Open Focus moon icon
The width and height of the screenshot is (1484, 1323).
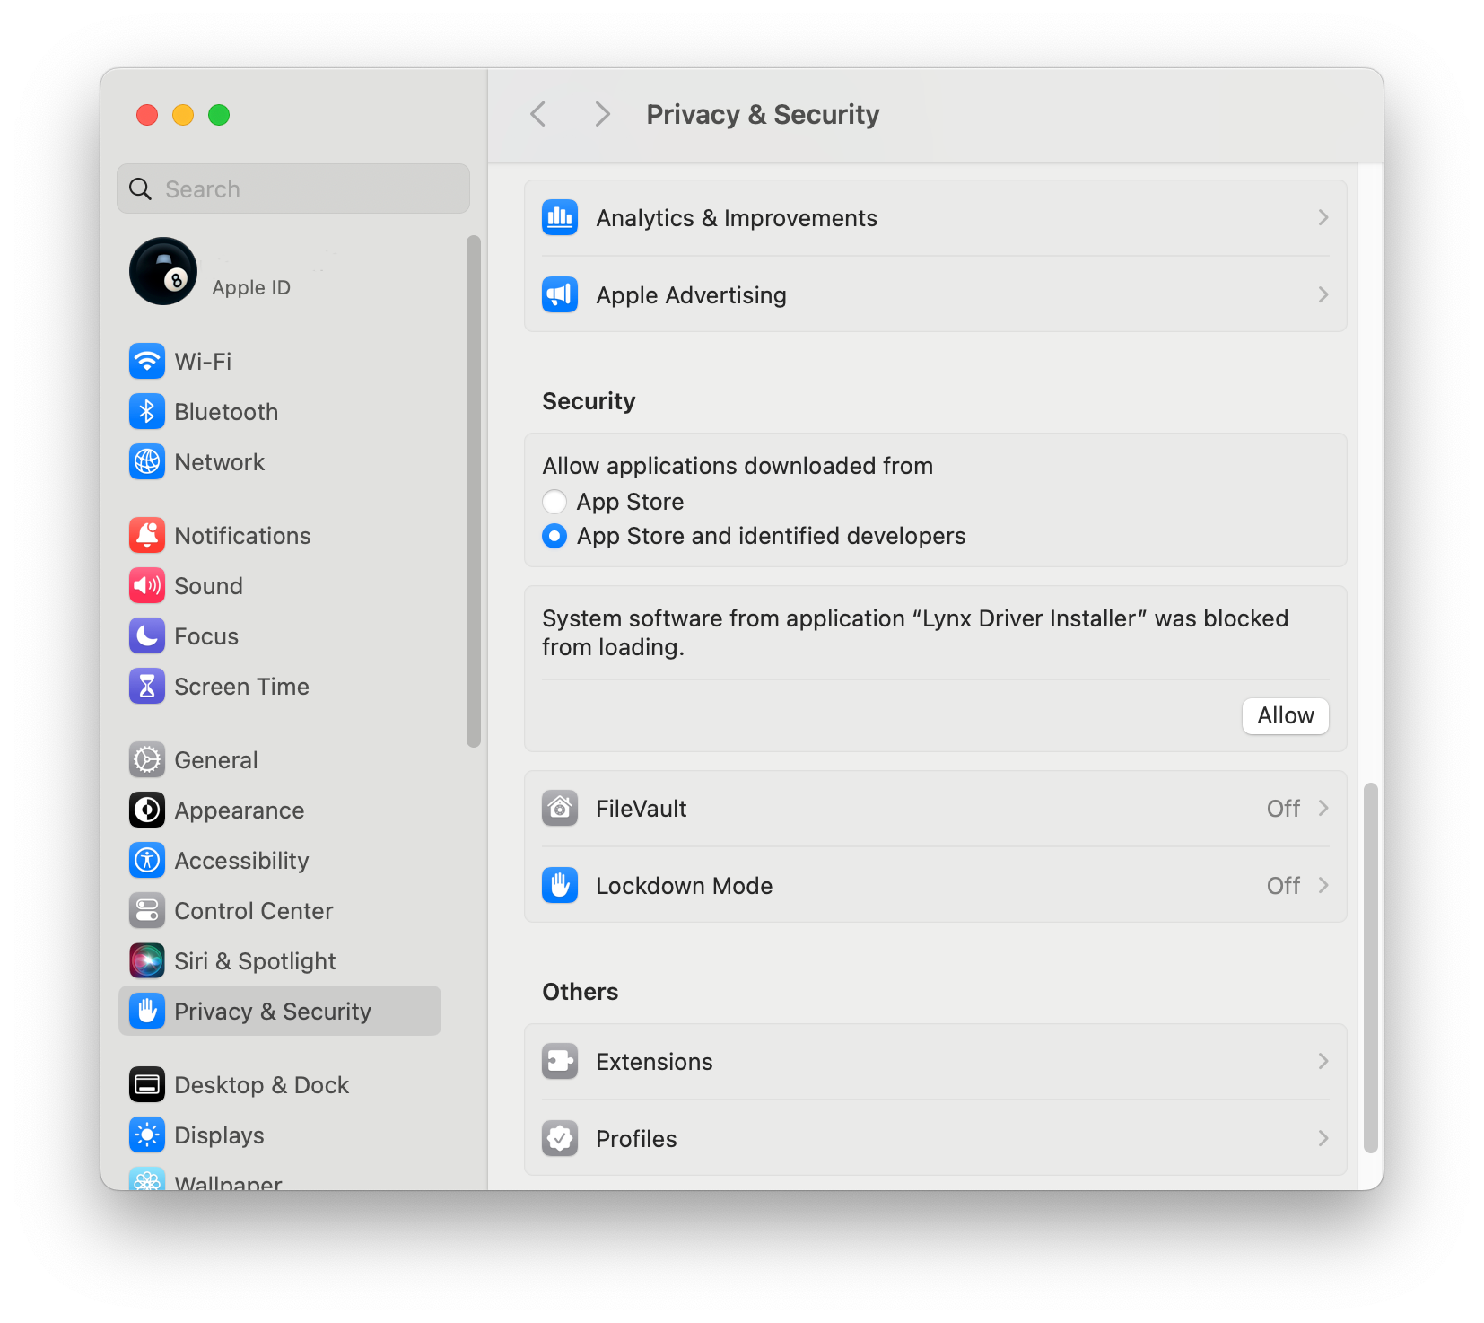click(147, 636)
